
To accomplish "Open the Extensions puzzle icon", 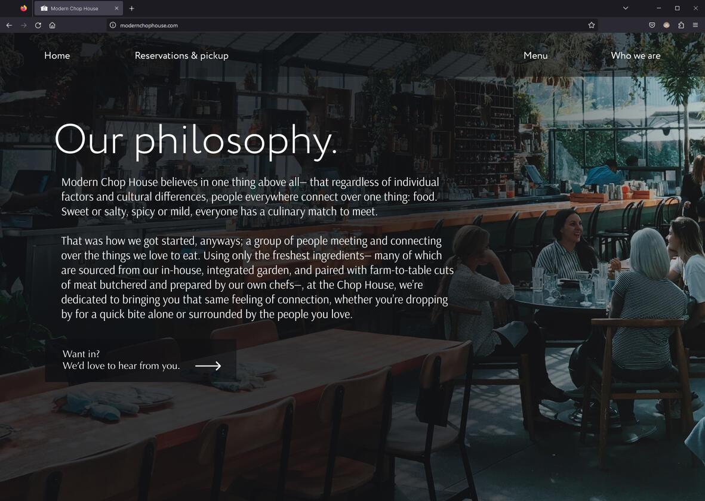I will (x=681, y=25).
